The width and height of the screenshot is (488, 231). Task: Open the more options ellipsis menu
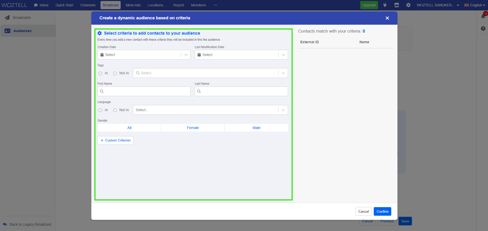[x=215, y=5]
